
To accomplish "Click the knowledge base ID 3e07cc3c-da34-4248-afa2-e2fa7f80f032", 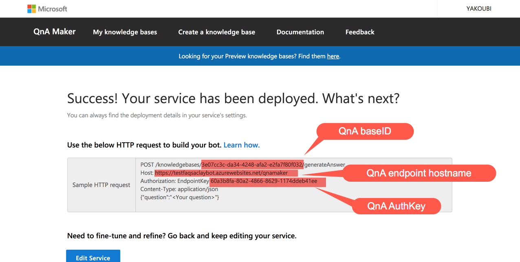I will (x=252, y=165).
